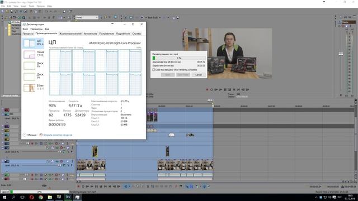Screen dimensions: 358x201
Task: Switch to Task Manager taskbar icon
Action: click(x=77, y=197)
